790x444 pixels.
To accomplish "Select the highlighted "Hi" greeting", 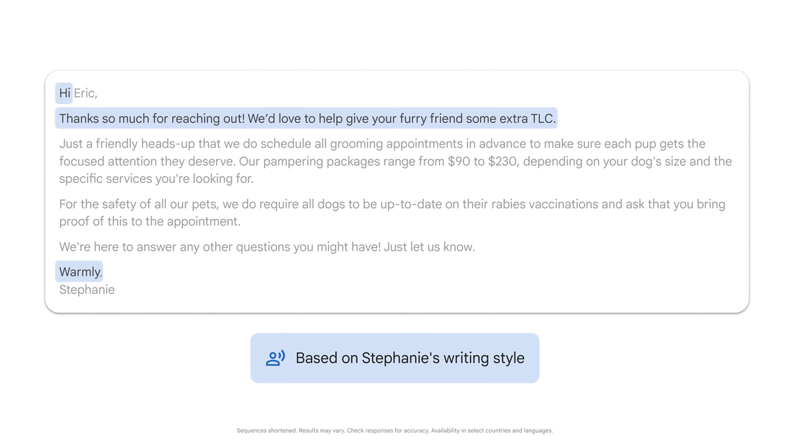I will (x=65, y=93).
